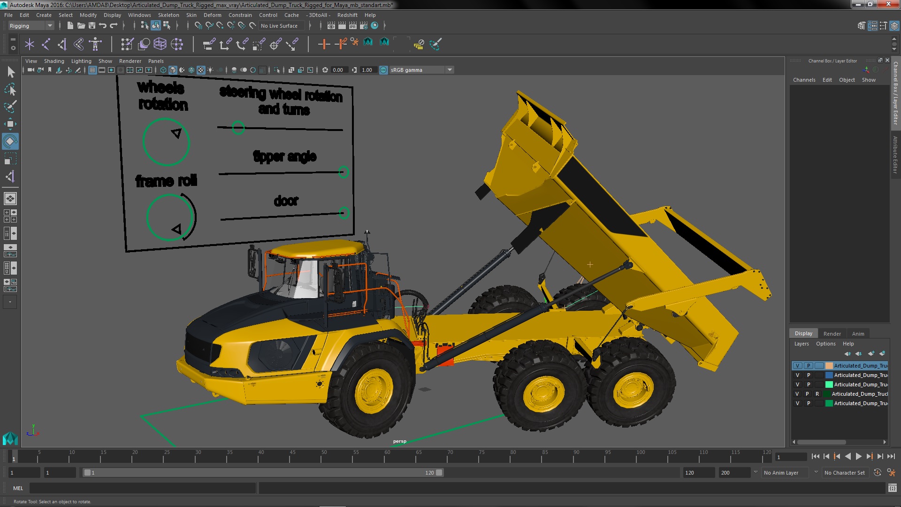Toggle the R reference flag on the fourth layer

(x=817, y=394)
